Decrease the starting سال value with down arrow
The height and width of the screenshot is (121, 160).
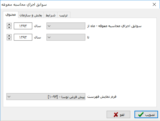(9, 27)
